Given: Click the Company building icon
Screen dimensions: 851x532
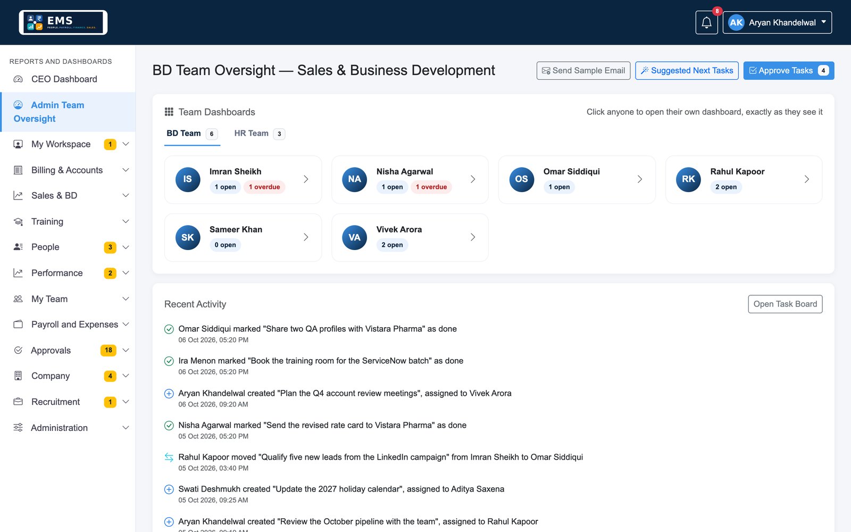Looking at the screenshot, I should tap(18, 376).
